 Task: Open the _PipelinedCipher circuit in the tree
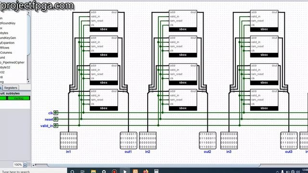point(12,62)
